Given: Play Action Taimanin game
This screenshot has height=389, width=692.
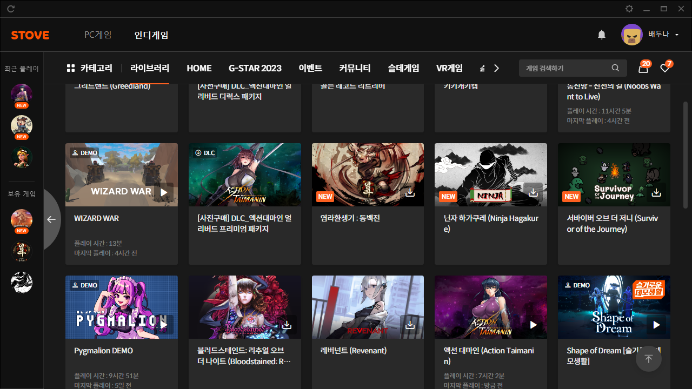Looking at the screenshot, I should tap(533, 325).
